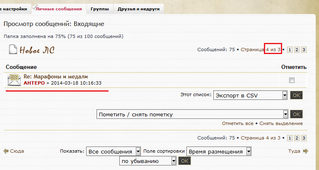The image size is (319, 170).
Task: Click the new private message paper icon
Action: click(13, 49)
